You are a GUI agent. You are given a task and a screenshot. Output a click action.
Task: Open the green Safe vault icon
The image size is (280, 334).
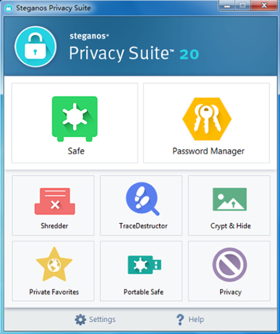point(75,119)
